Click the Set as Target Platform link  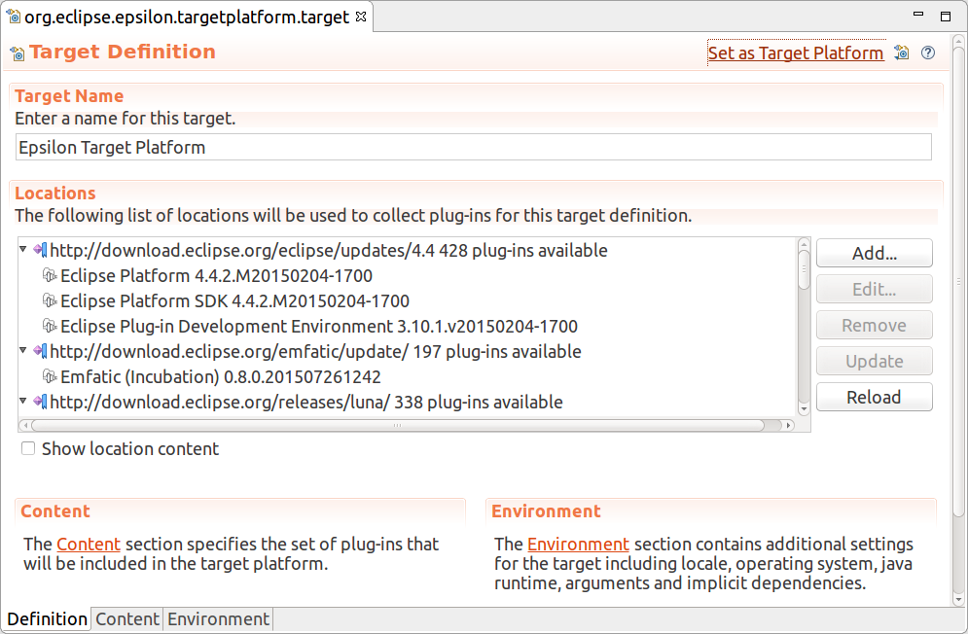pyautogui.click(x=796, y=53)
